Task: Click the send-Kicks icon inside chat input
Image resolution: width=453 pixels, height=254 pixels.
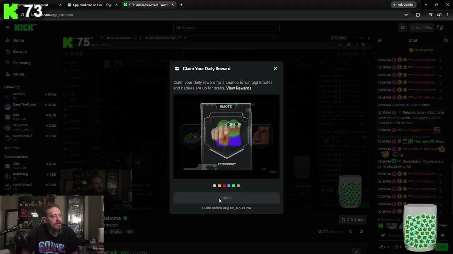Action: pos(383,235)
